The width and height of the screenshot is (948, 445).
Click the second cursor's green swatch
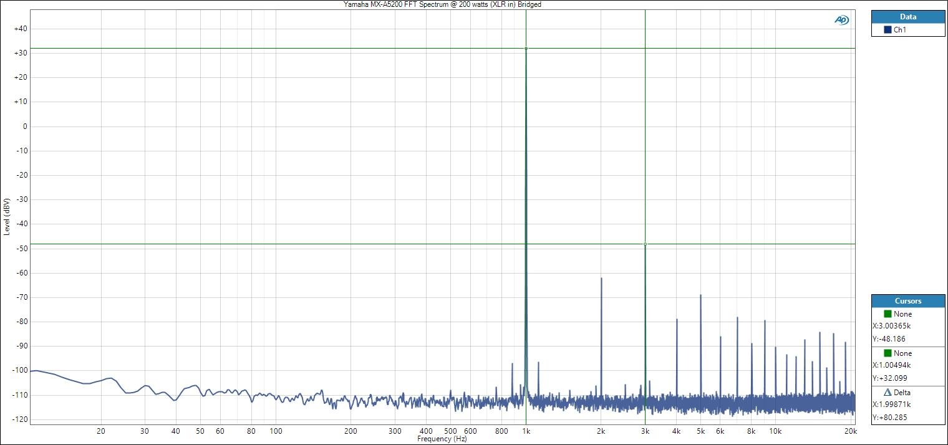(888, 353)
